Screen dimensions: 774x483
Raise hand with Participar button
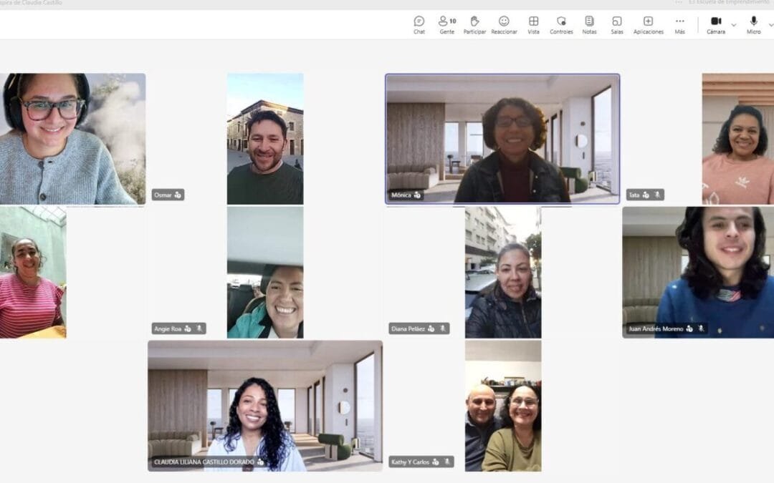[474, 24]
